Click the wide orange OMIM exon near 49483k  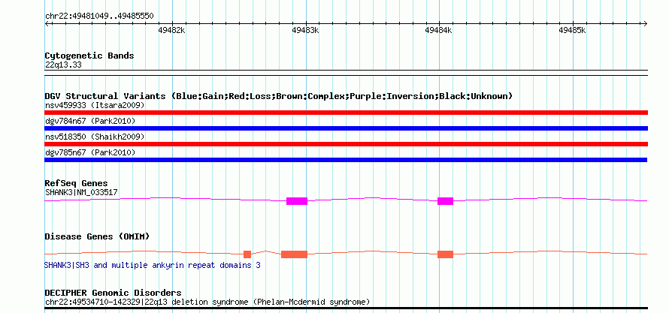pyautogui.click(x=294, y=254)
